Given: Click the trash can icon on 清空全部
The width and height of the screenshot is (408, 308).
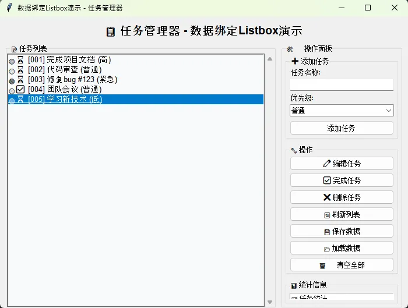Looking at the screenshot, I should pos(322,265).
